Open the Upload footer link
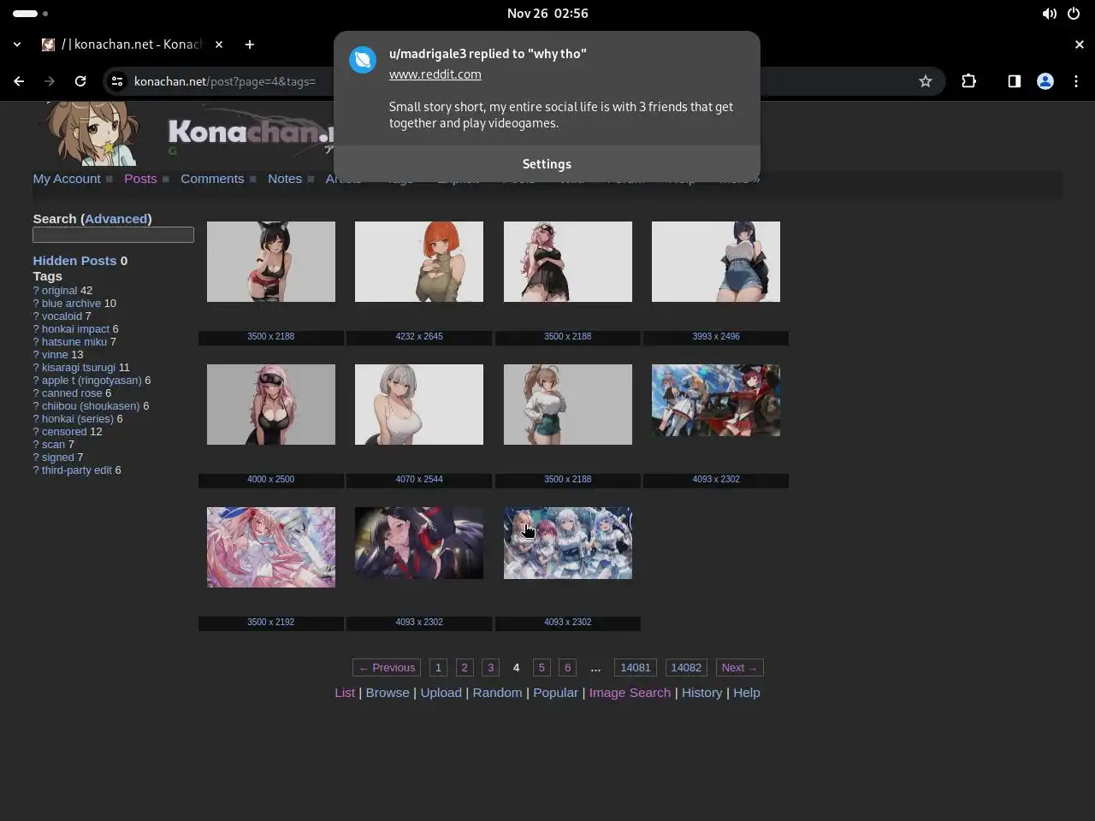 point(441,693)
